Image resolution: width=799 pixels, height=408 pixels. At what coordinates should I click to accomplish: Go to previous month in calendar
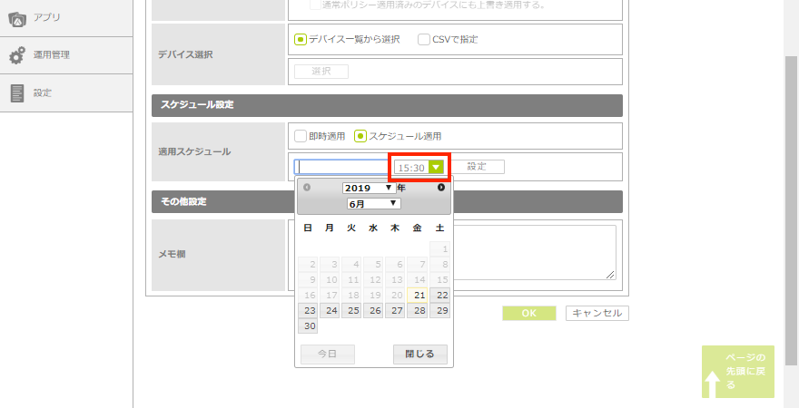point(307,188)
